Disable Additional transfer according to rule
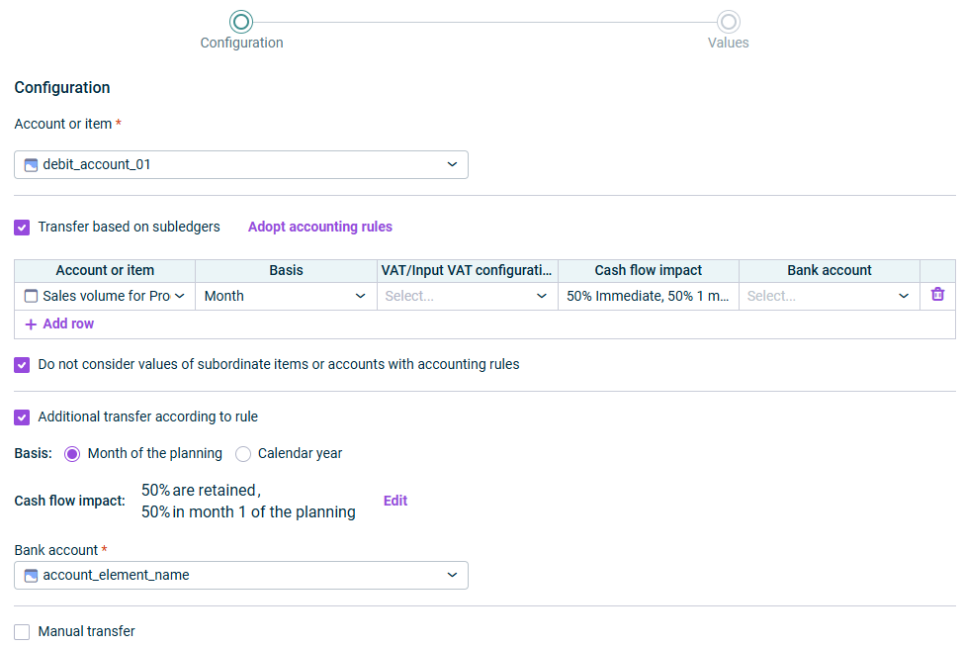The image size is (963, 647). (x=22, y=417)
